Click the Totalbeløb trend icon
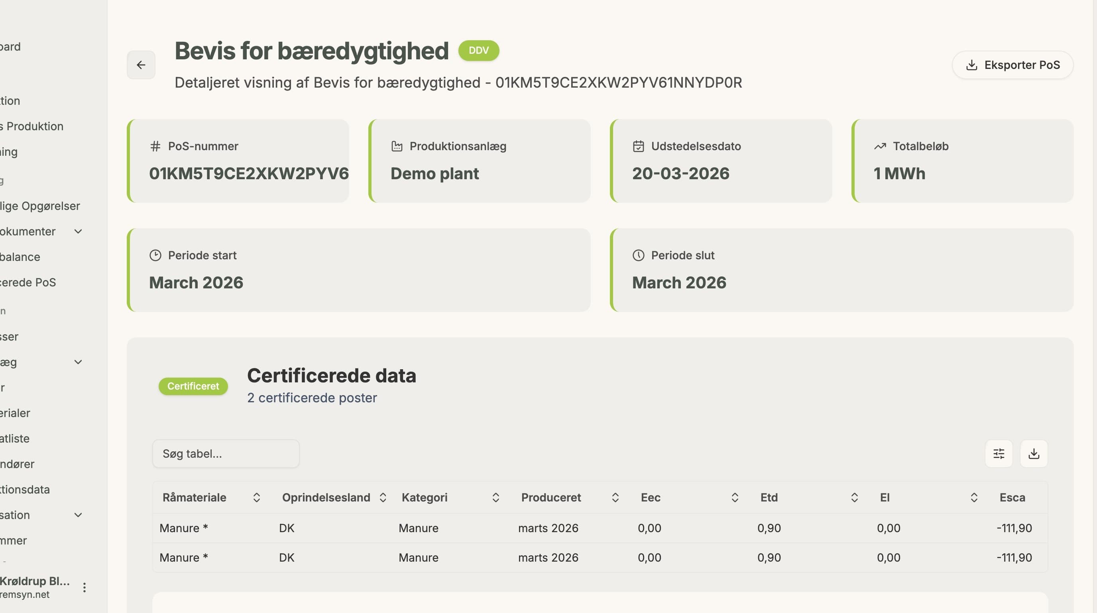 click(x=880, y=146)
